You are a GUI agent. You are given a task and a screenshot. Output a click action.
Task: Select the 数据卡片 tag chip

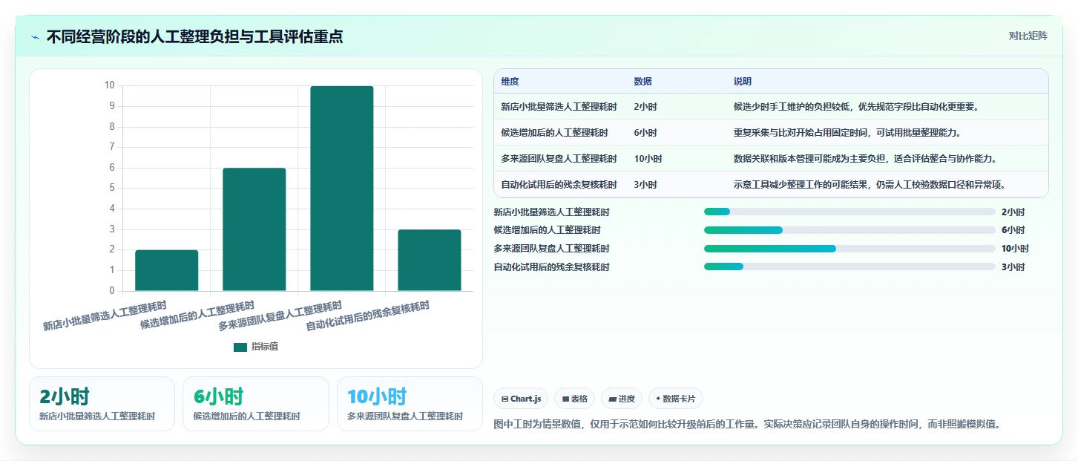pyautogui.click(x=675, y=399)
